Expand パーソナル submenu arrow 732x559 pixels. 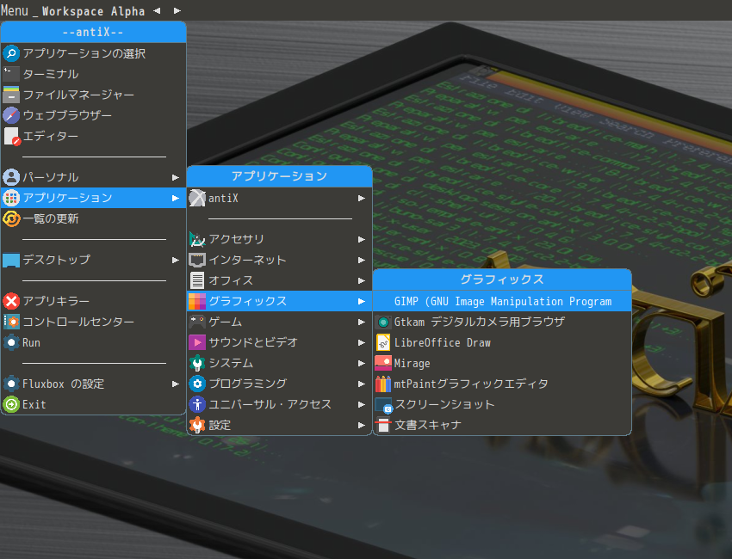click(176, 177)
